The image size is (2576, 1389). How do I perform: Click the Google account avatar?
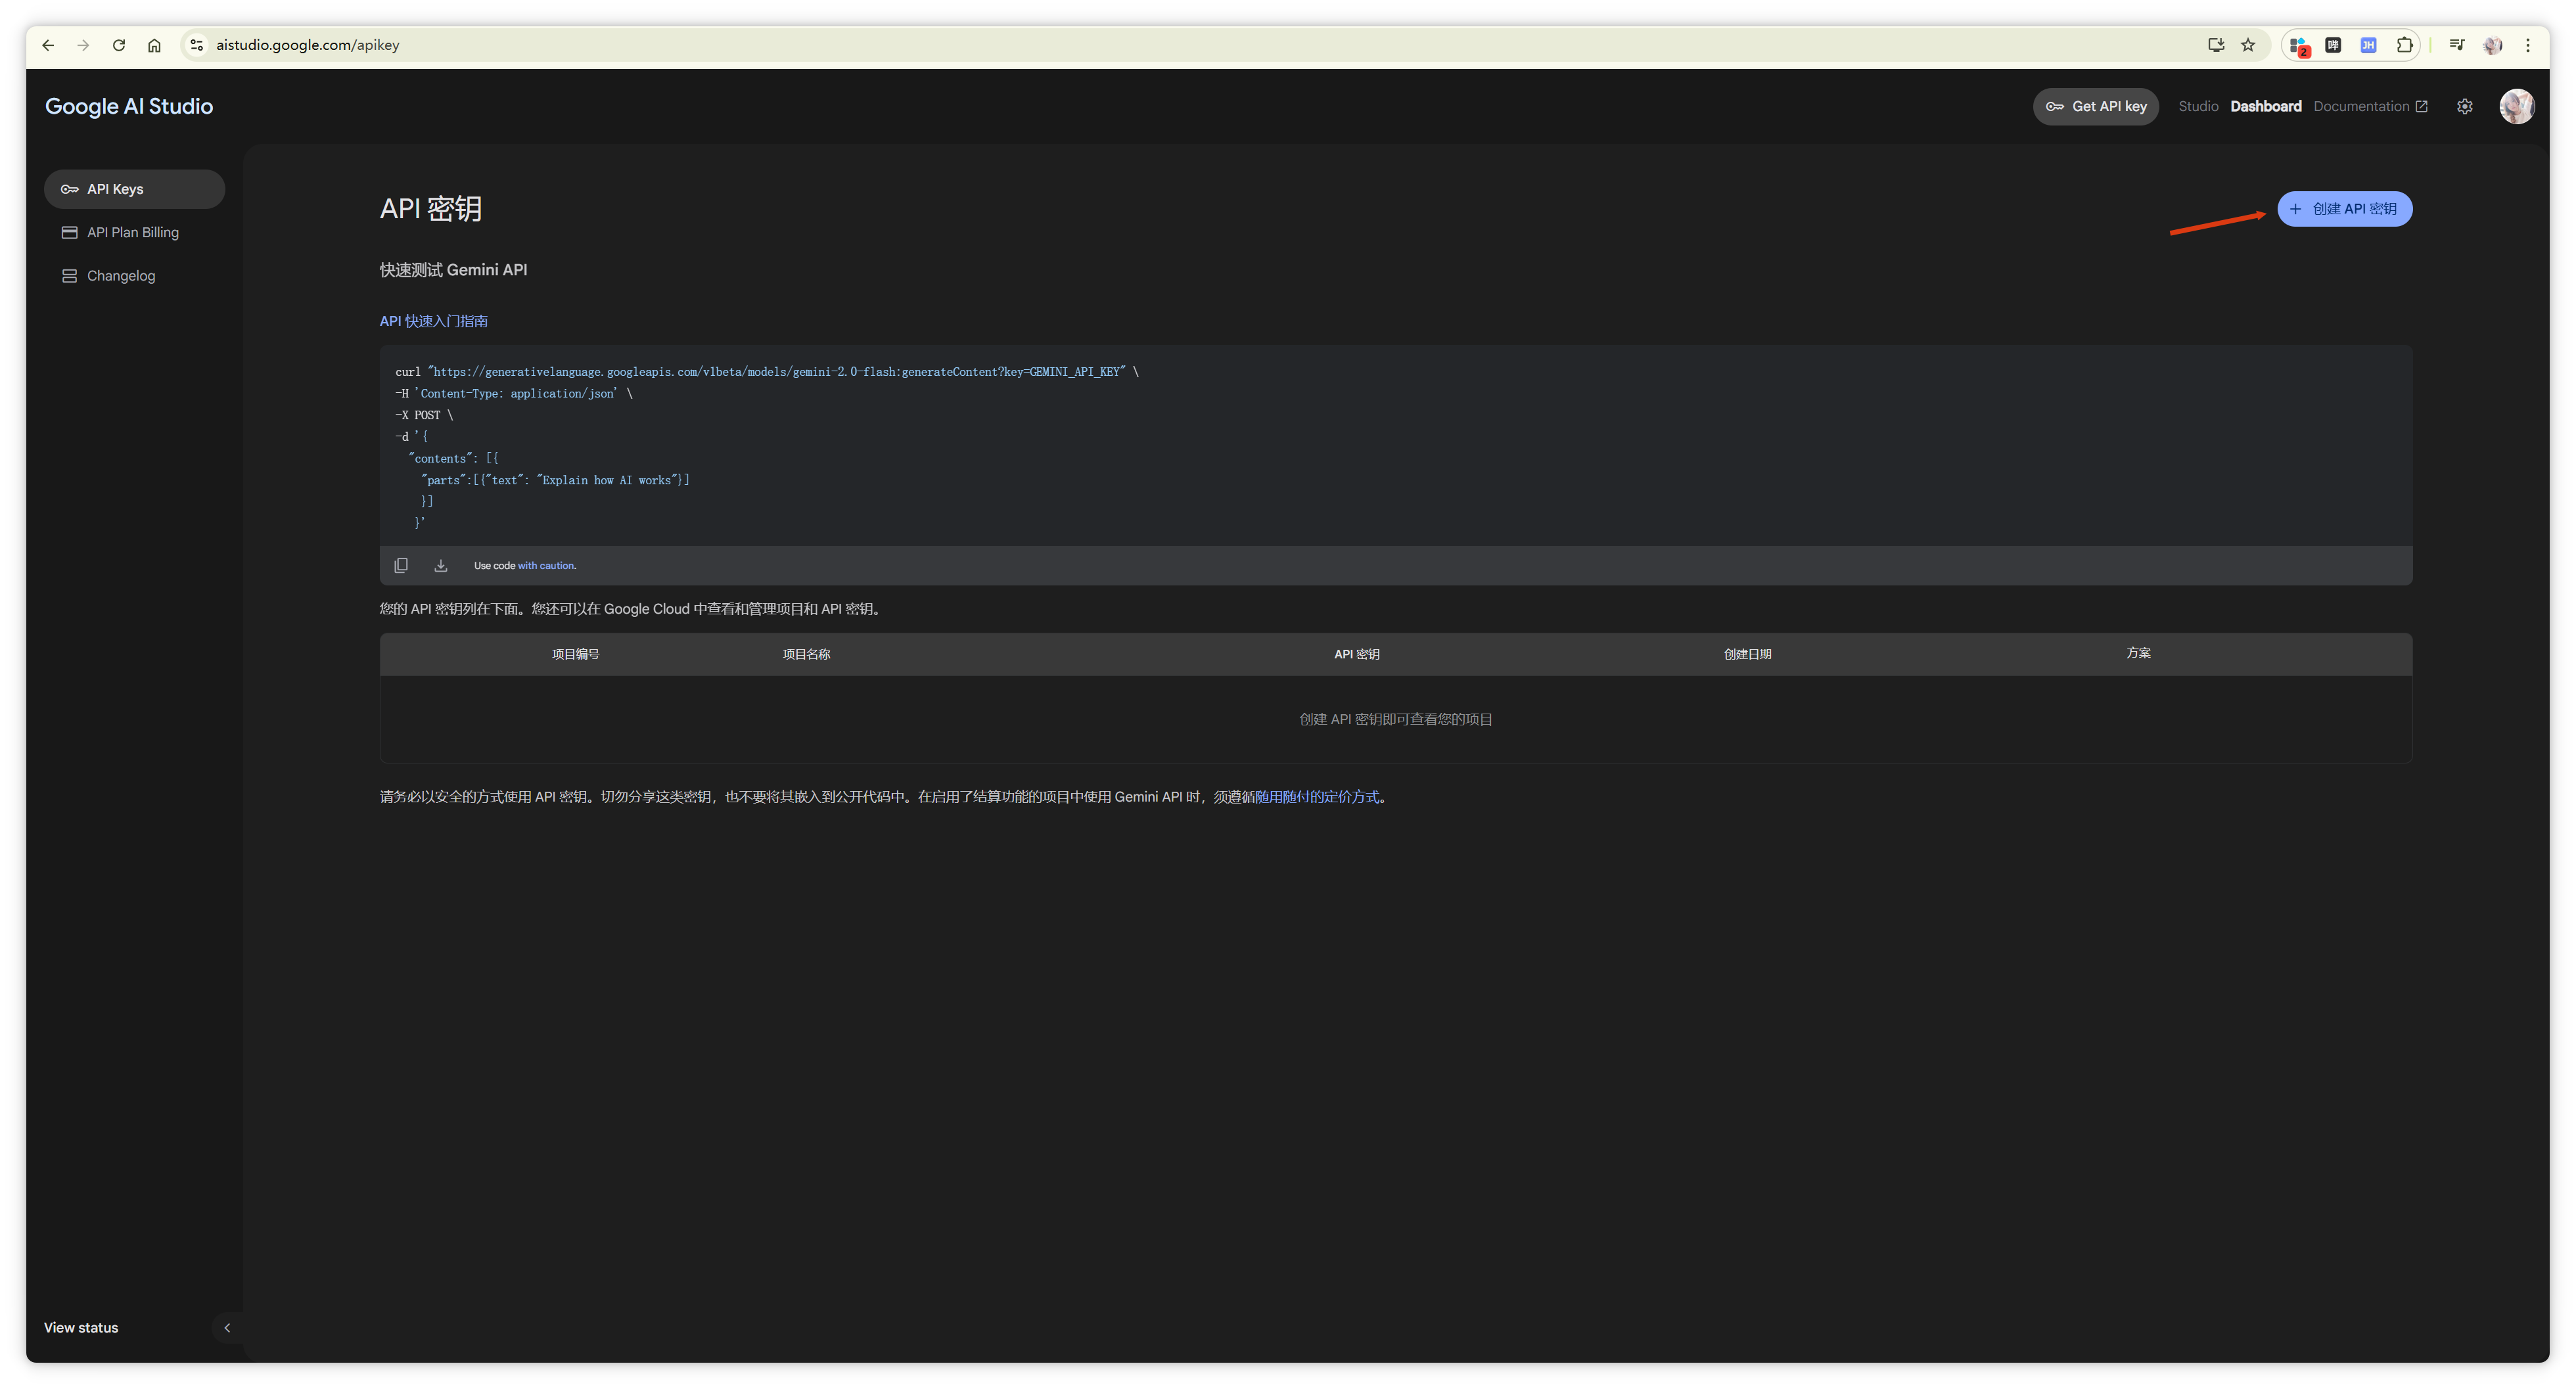point(2516,106)
